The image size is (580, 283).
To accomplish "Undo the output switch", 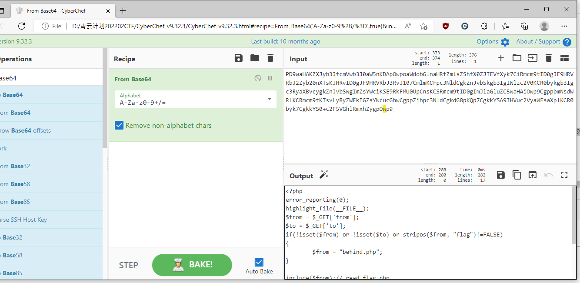I will click(x=548, y=175).
